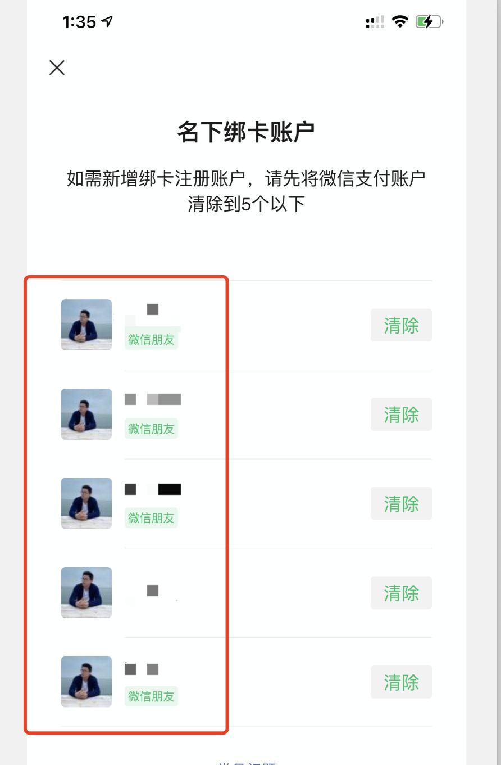
Task: Expand the second account entry
Action: tap(236, 415)
